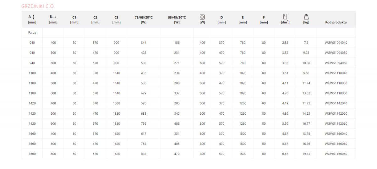Click the horizontal width arrow beside B
Screen dimensions: 377x169
point(55,17)
